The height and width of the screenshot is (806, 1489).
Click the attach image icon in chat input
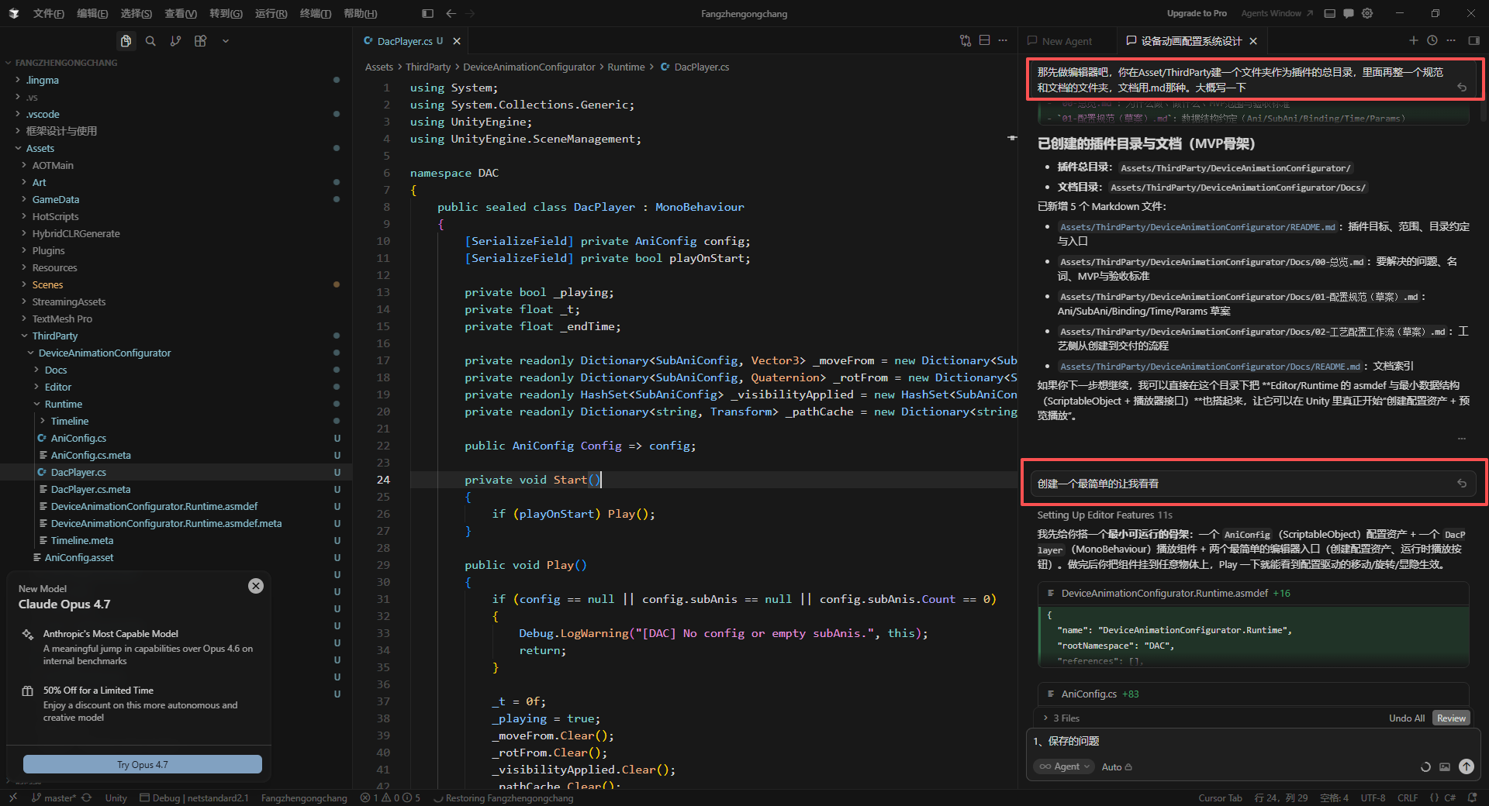pos(1445,766)
